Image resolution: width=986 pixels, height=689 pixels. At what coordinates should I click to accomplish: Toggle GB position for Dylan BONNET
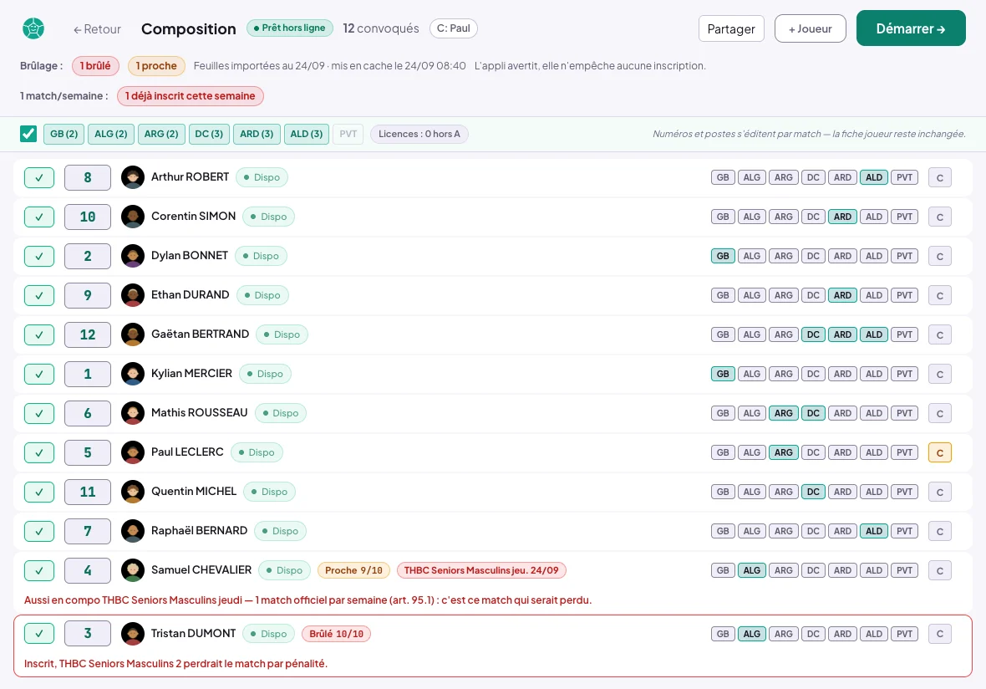[x=723, y=256]
